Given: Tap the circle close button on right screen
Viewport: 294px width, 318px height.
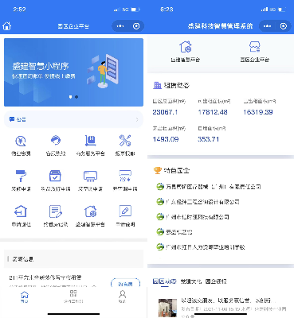Looking at the screenshot, I should pyautogui.click(x=284, y=26).
